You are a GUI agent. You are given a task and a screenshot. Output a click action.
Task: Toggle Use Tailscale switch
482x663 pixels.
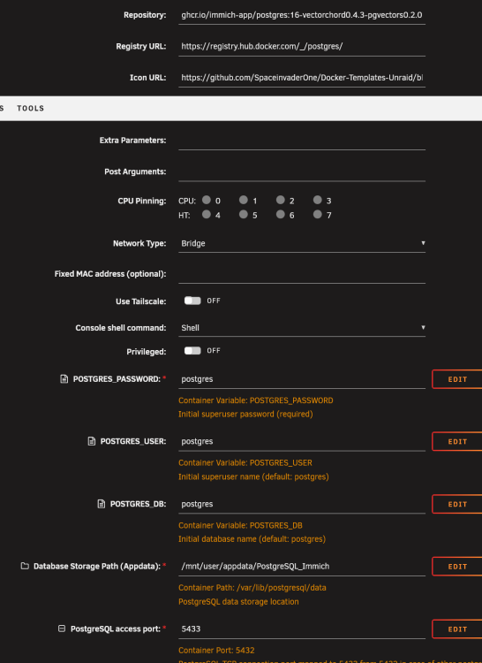pos(192,301)
